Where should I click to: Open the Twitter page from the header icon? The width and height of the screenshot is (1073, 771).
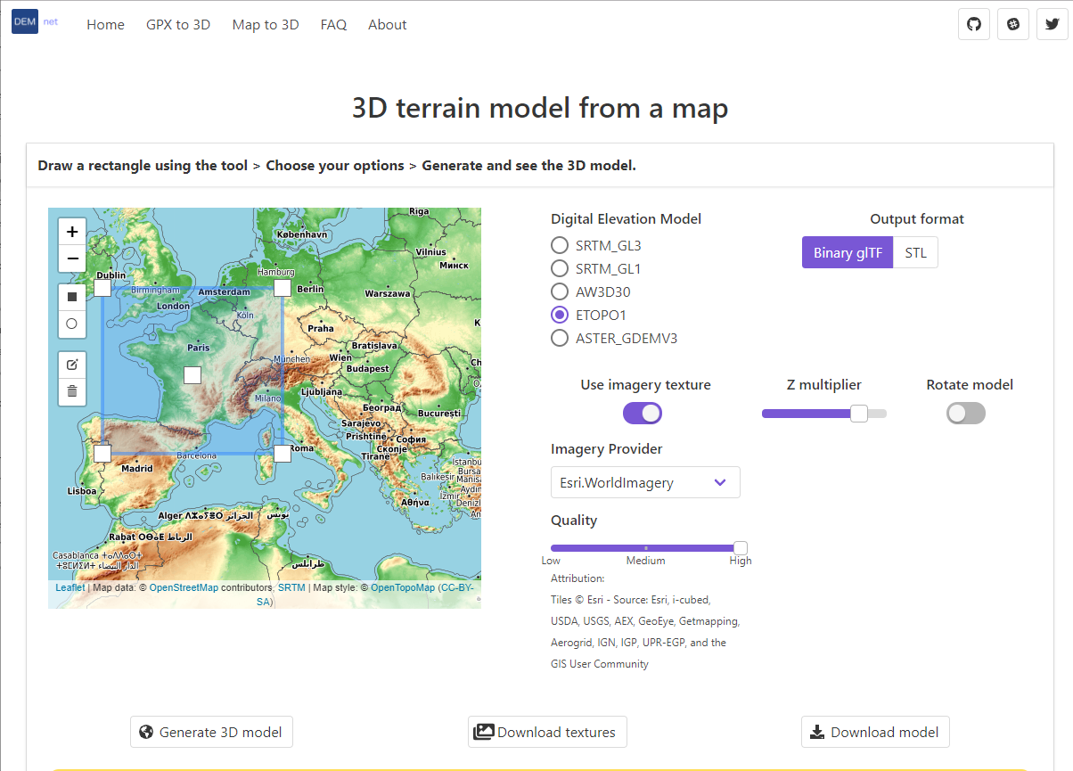[1053, 24]
